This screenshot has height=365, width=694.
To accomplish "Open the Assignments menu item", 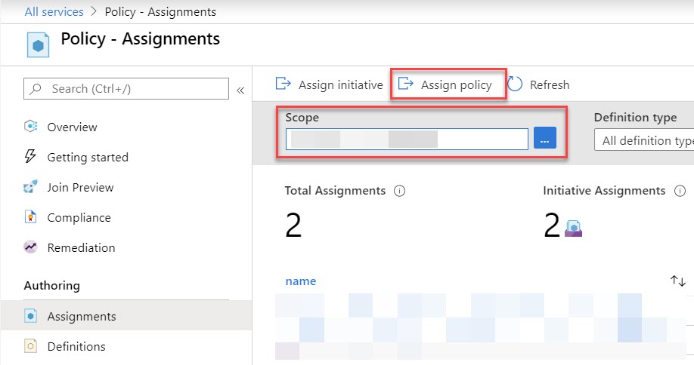I will pyautogui.click(x=81, y=316).
